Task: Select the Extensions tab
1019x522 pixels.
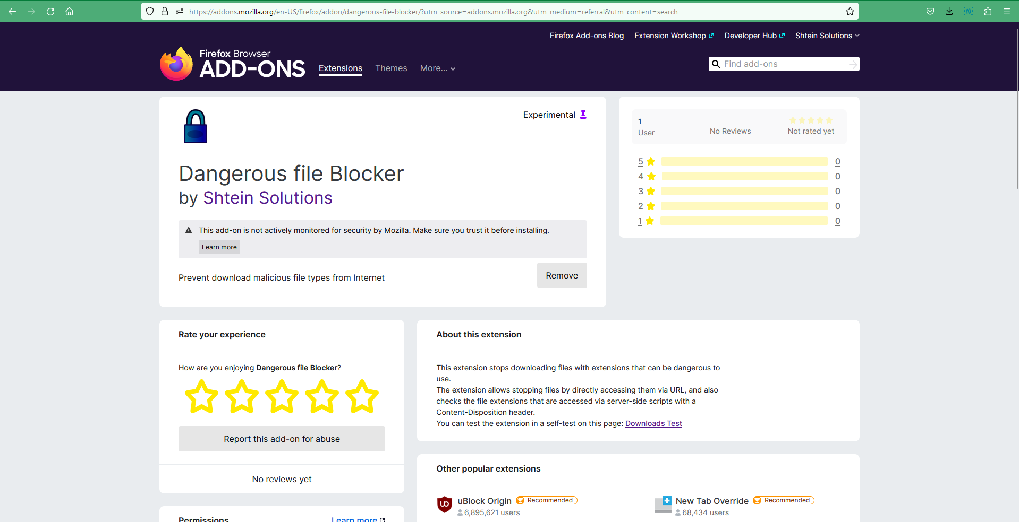Action: click(x=341, y=68)
